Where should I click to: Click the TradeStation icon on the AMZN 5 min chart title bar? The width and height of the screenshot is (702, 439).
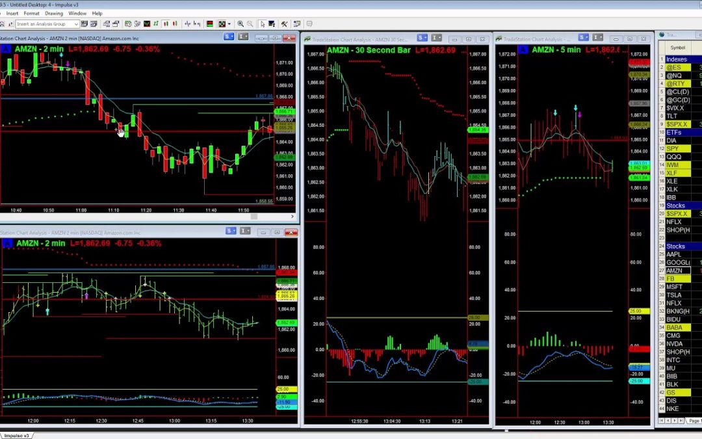tap(499, 39)
